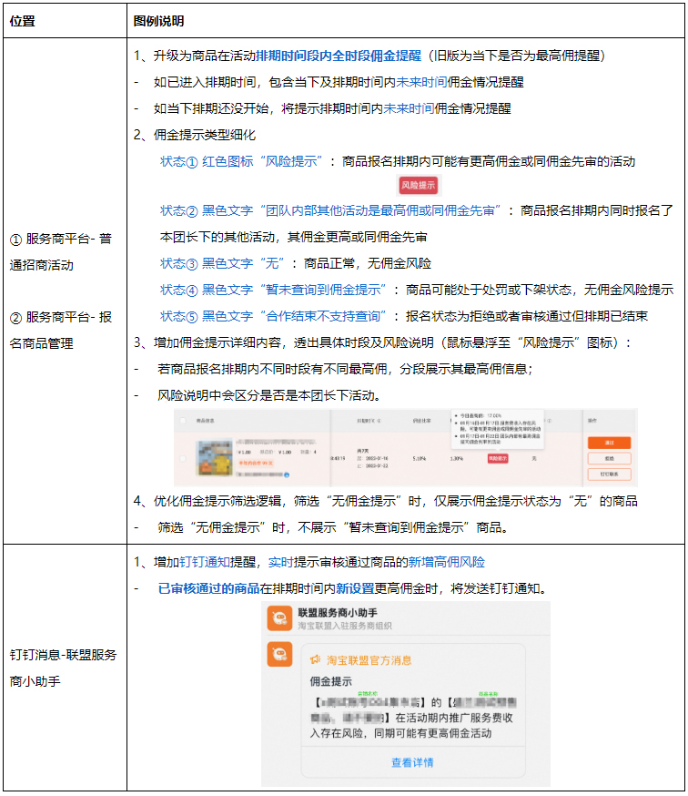Click the 风险提示 tooltip popup with bullet list
The width and height of the screenshot is (688, 796).
coord(497,430)
